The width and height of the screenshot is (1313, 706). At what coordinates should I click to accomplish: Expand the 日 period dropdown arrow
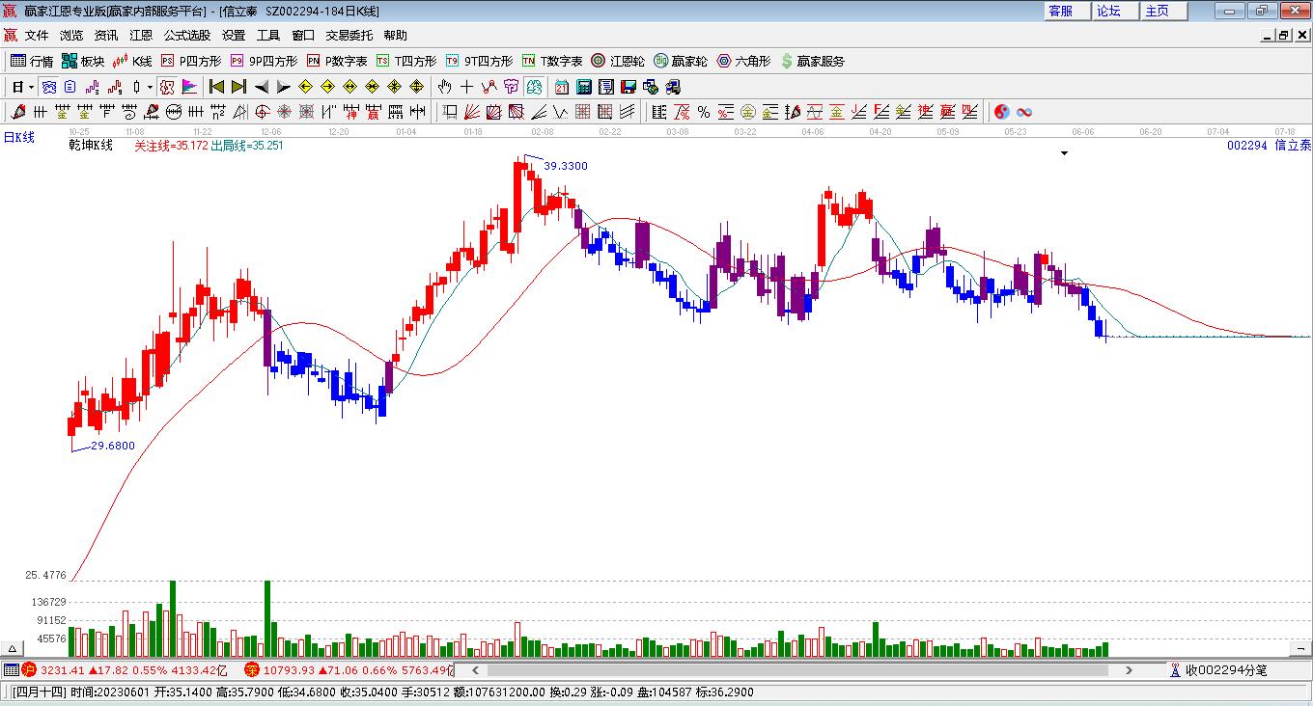click(x=31, y=87)
